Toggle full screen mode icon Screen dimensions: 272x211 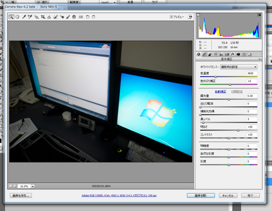pyautogui.click(x=190, y=17)
